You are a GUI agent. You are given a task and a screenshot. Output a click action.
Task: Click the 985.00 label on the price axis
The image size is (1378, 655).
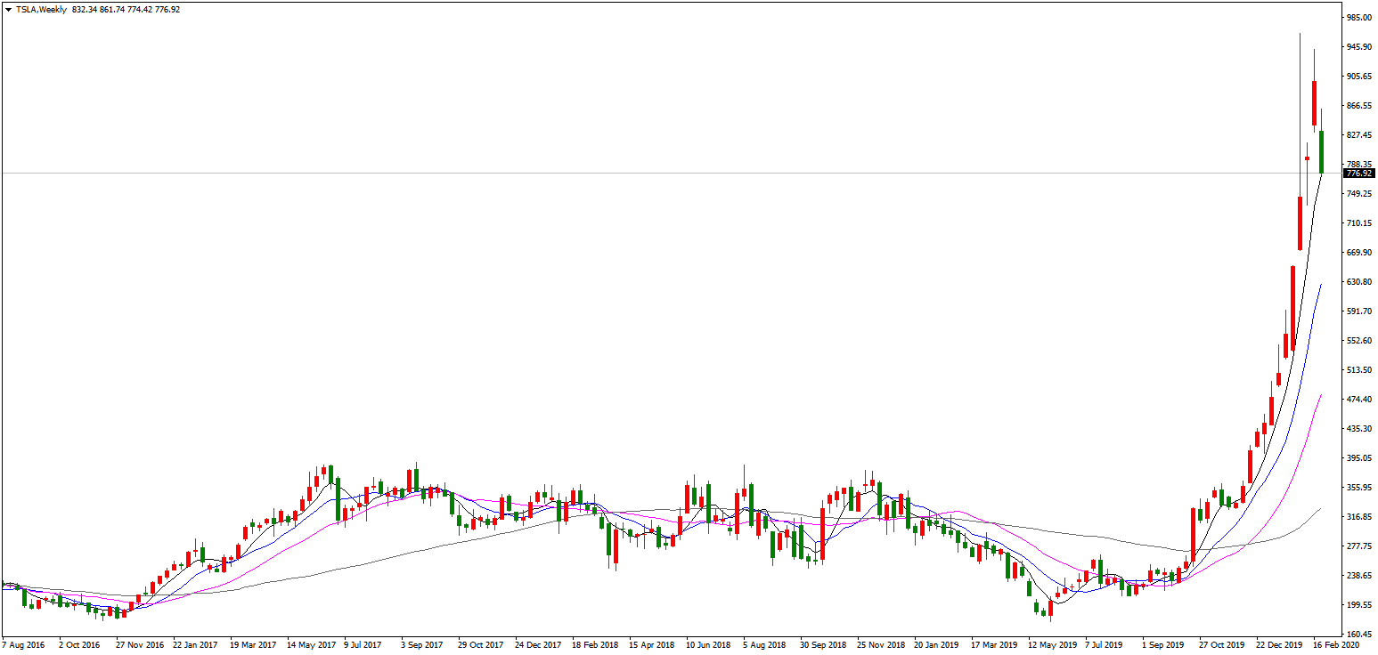(x=1358, y=18)
